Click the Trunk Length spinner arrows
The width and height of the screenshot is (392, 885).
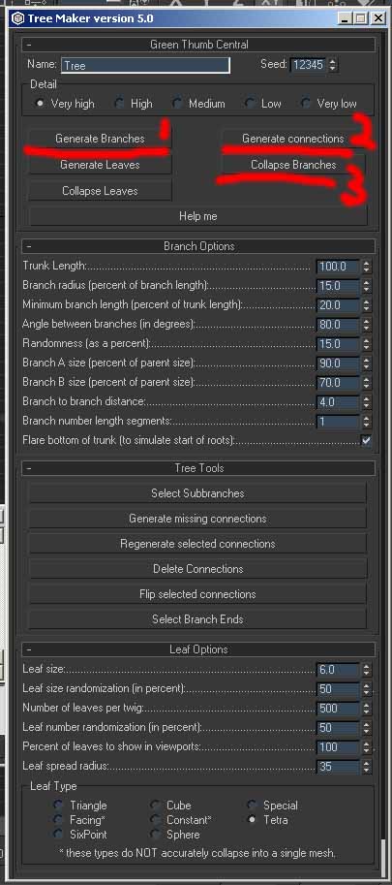pyautogui.click(x=366, y=267)
